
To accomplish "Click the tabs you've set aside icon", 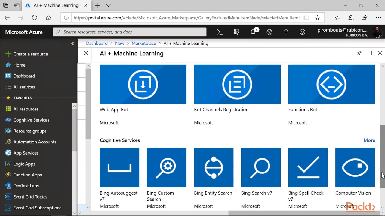I will (x=6, y=5).
